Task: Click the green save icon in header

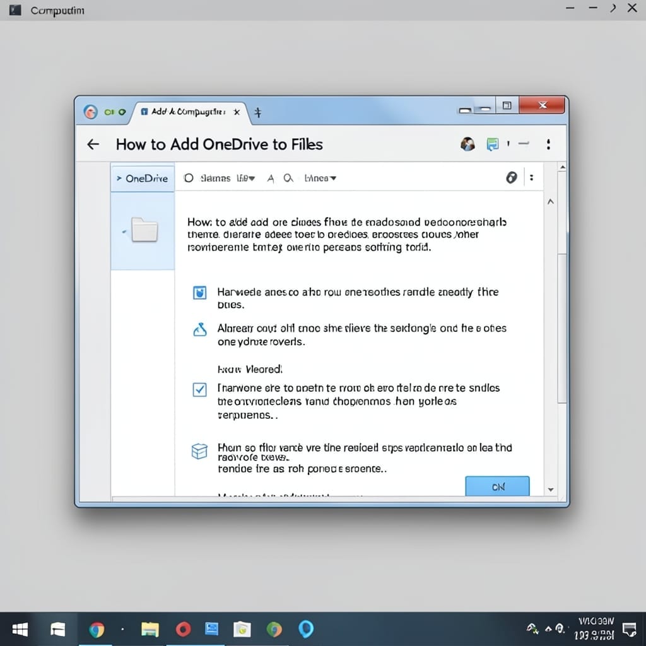Action: pos(492,144)
